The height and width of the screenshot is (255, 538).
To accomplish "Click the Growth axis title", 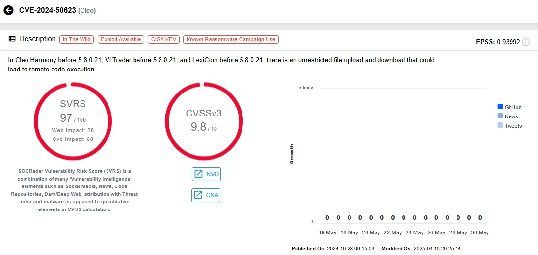I will [x=292, y=154].
